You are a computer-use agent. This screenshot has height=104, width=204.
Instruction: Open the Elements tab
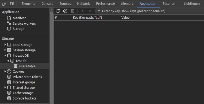coord(28,4)
